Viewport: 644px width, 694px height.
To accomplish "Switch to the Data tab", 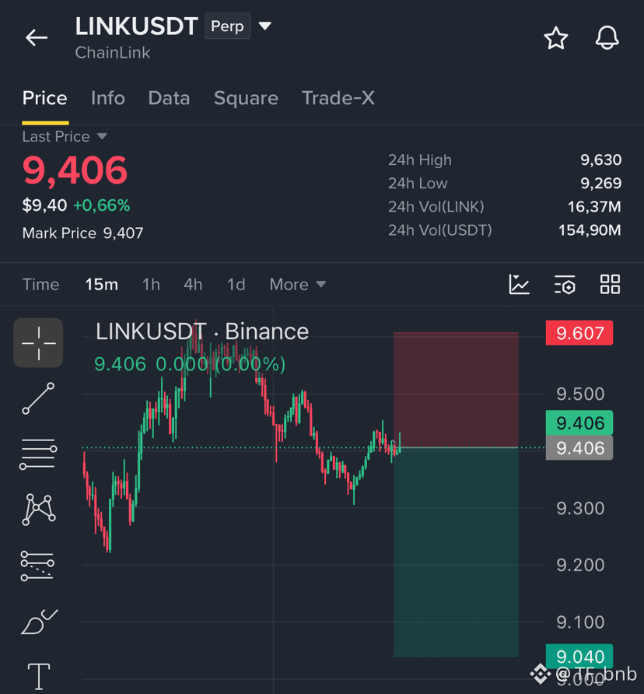I will 169,98.
